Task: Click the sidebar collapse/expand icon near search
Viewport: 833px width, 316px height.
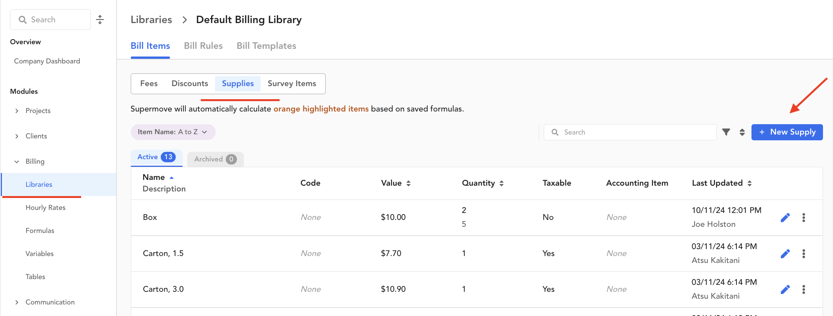Action: 100,20
